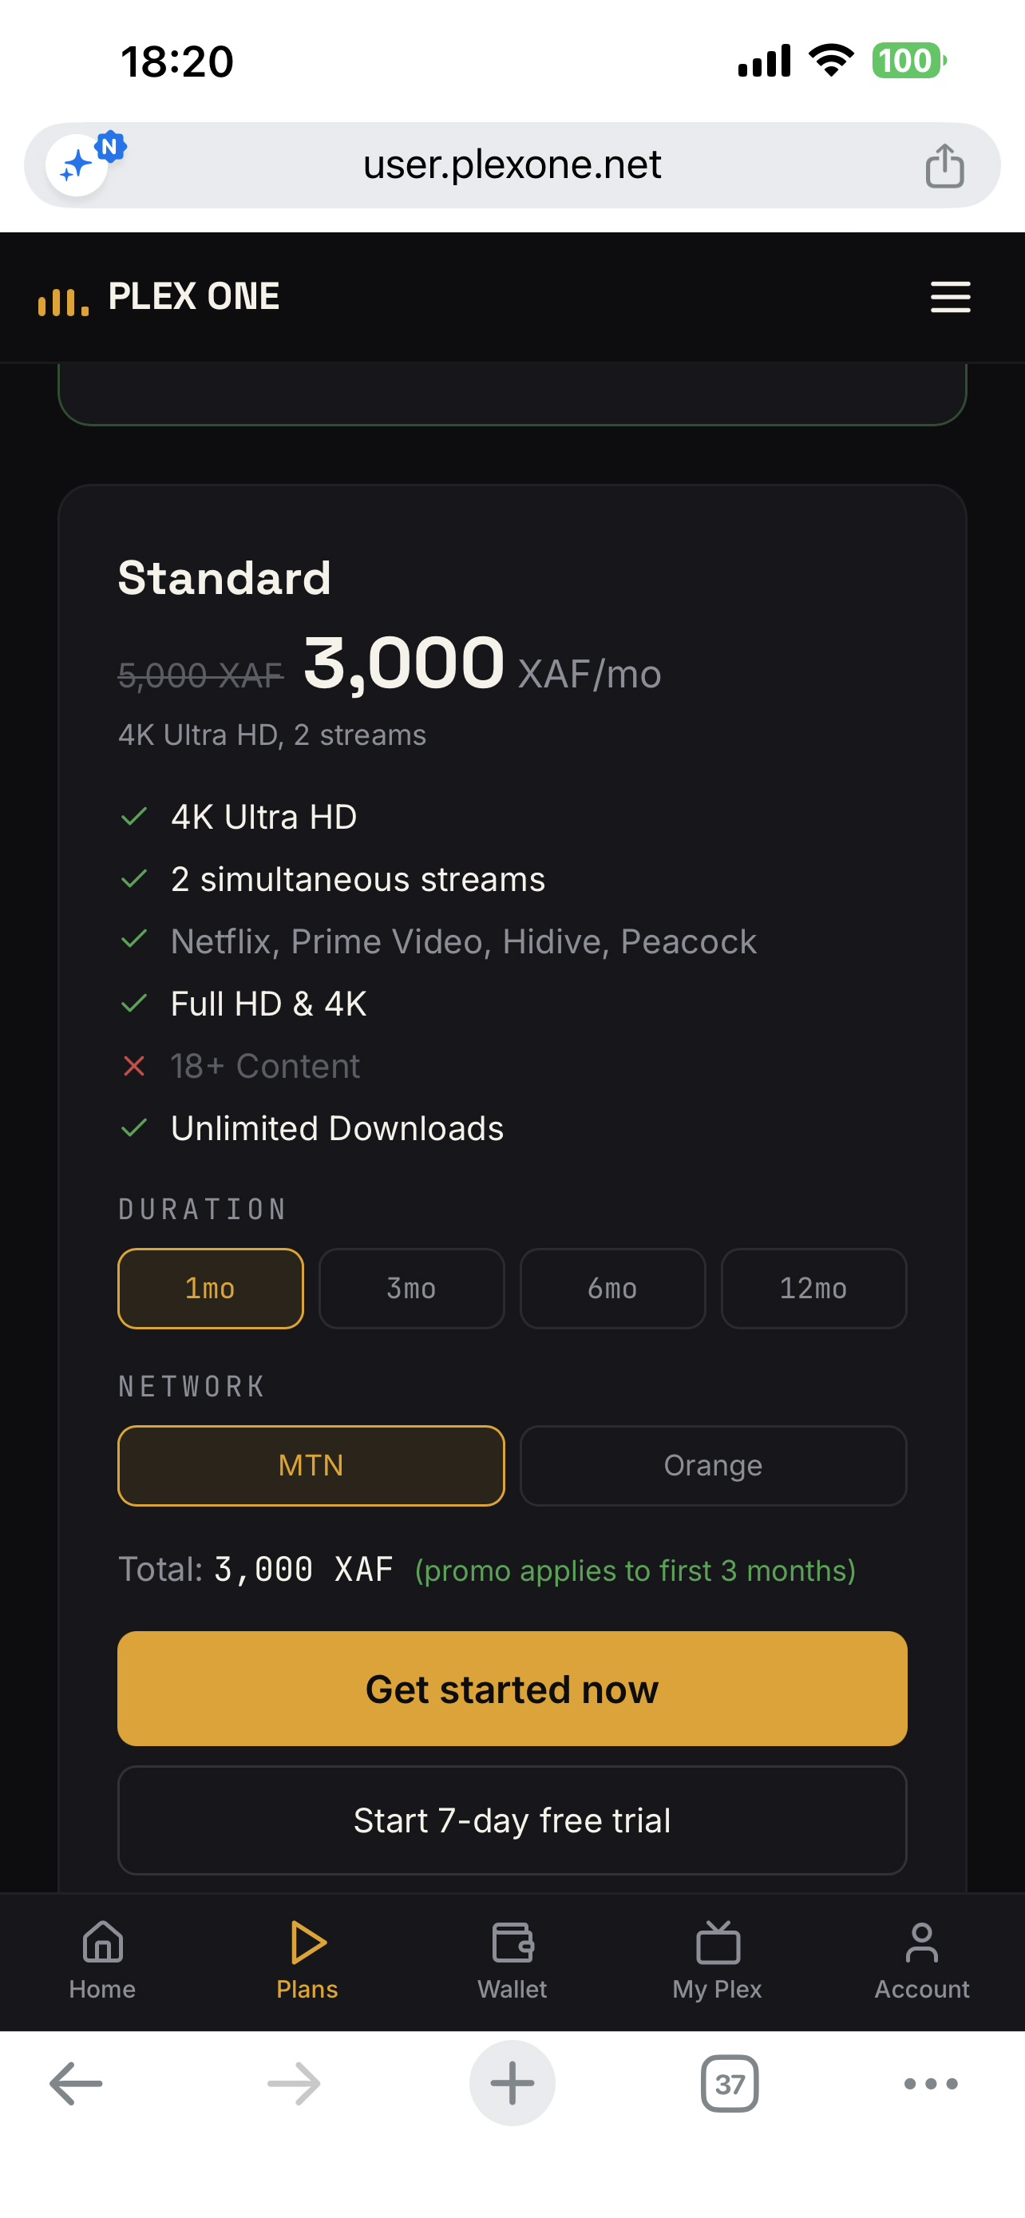Switch network to Orange
The height and width of the screenshot is (2218, 1025).
713,1465
